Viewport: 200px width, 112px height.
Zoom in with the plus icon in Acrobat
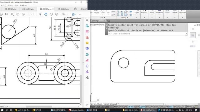(x=57, y=14)
